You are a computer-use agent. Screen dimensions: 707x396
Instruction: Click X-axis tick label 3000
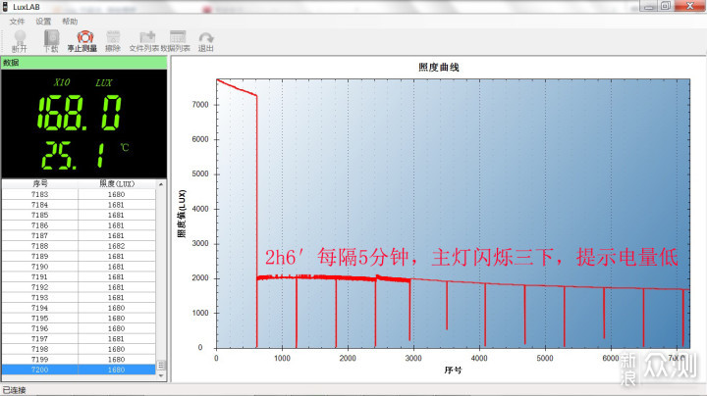click(x=413, y=358)
